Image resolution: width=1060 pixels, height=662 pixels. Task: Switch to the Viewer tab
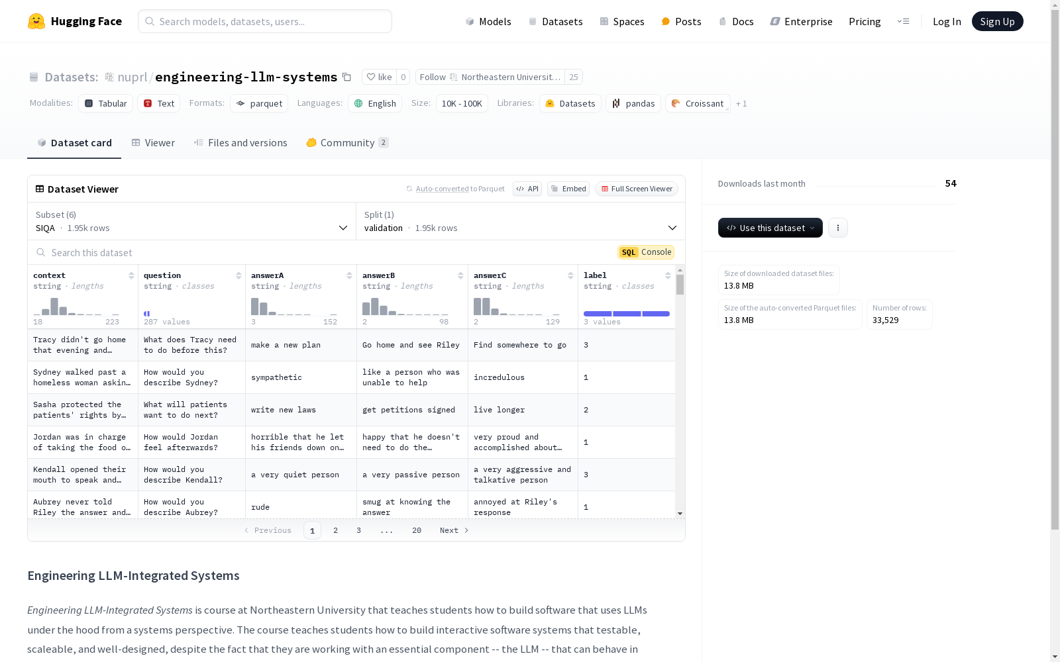click(153, 143)
